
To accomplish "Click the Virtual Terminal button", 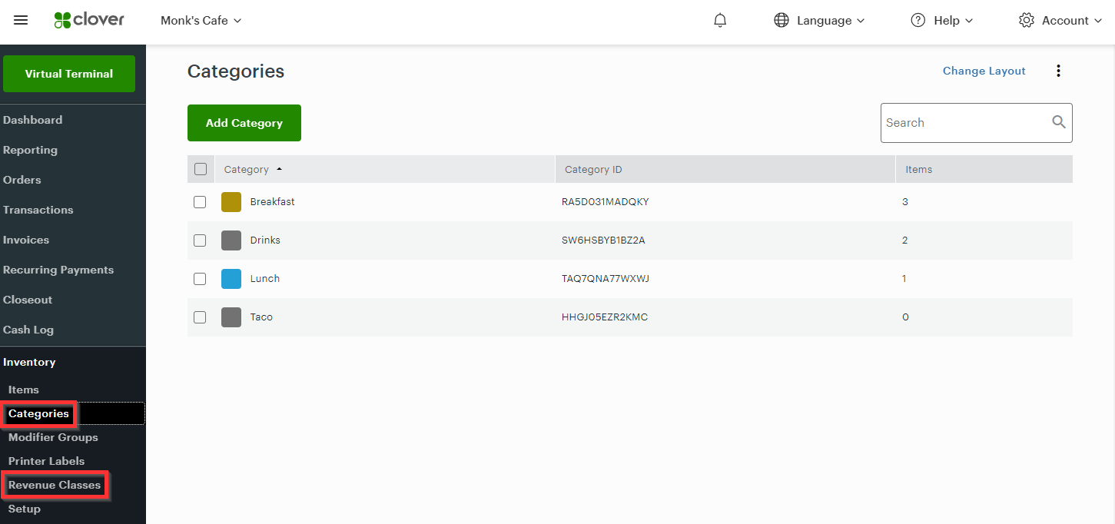I will pos(69,74).
